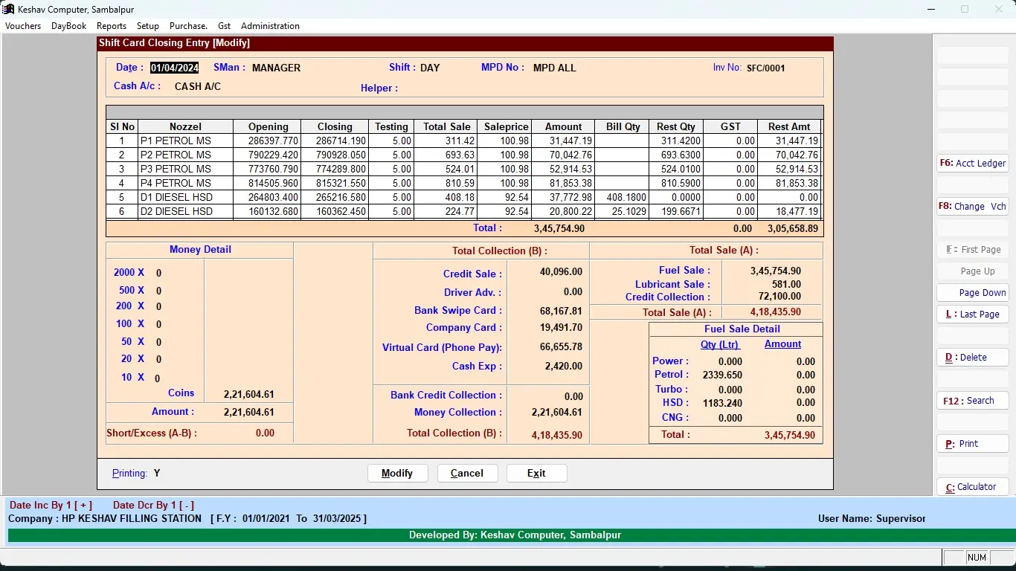
Task: Click Bank Swipe Card value 68,167.81
Action: click(x=561, y=311)
